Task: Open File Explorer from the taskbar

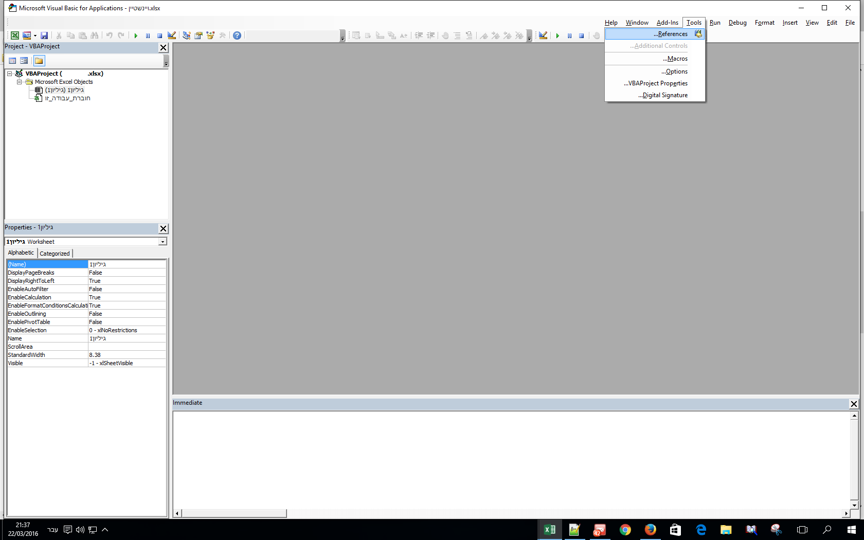Action: (726, 530)
